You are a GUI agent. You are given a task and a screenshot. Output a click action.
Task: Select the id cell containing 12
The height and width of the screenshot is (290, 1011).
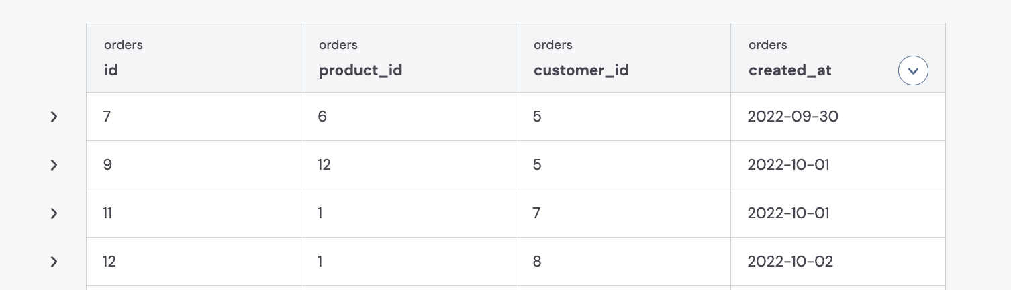pyautogui.click(x=193, y=262)
